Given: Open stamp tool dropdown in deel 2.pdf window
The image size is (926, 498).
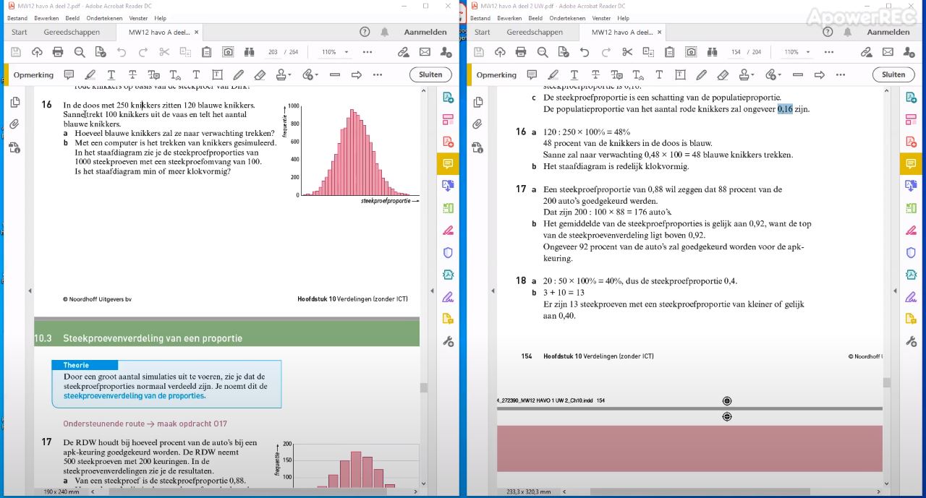Looking at the screenshot, I should 284,74.
